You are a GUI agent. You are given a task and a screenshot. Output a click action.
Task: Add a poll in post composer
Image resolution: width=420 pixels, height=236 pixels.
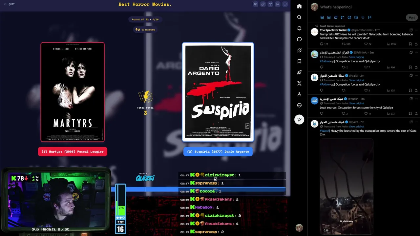click(343, 17)
